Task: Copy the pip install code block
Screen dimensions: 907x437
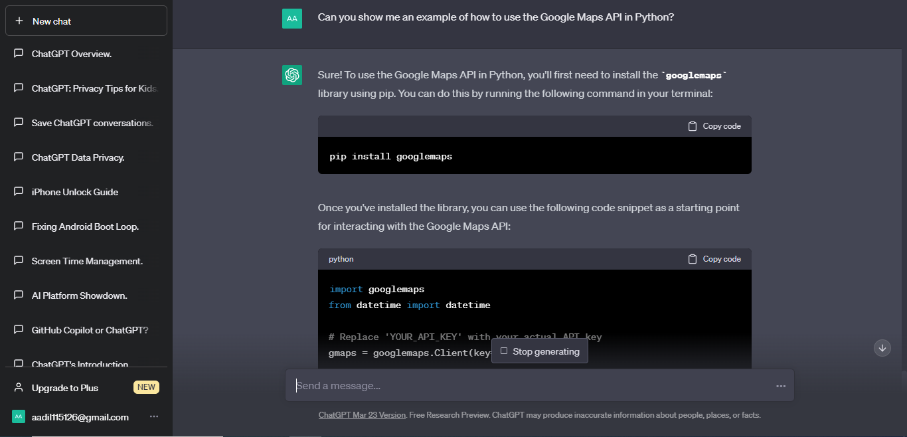Action: pos(714,126)
